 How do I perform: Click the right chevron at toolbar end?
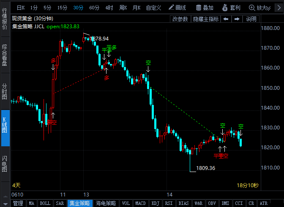(x=279, y=8)
